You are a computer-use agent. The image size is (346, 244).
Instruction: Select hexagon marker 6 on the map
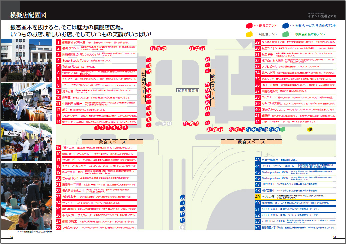point(125,128)
